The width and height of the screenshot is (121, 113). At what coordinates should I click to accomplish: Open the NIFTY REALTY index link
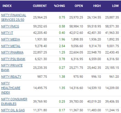coord(11,77)
